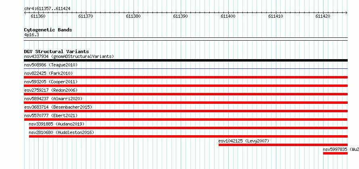Open the nsv822425 (Park2010) label
Screen dimensions: 359x169
pyautogui.click(x=48, y=73)
